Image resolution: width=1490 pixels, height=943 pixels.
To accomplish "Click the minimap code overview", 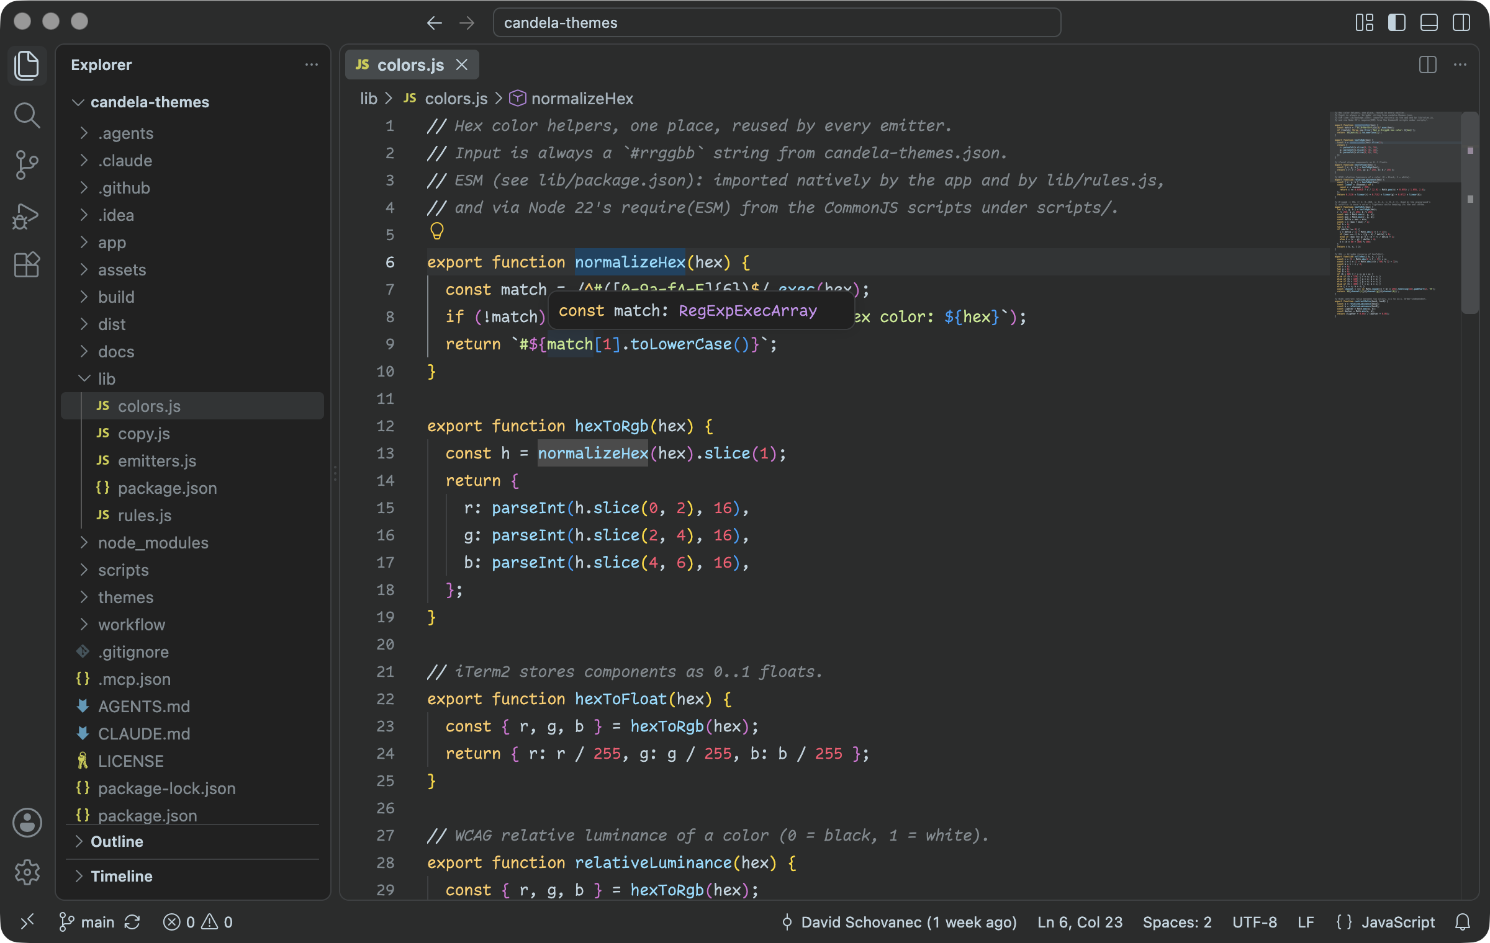I will click(1394, 214).
